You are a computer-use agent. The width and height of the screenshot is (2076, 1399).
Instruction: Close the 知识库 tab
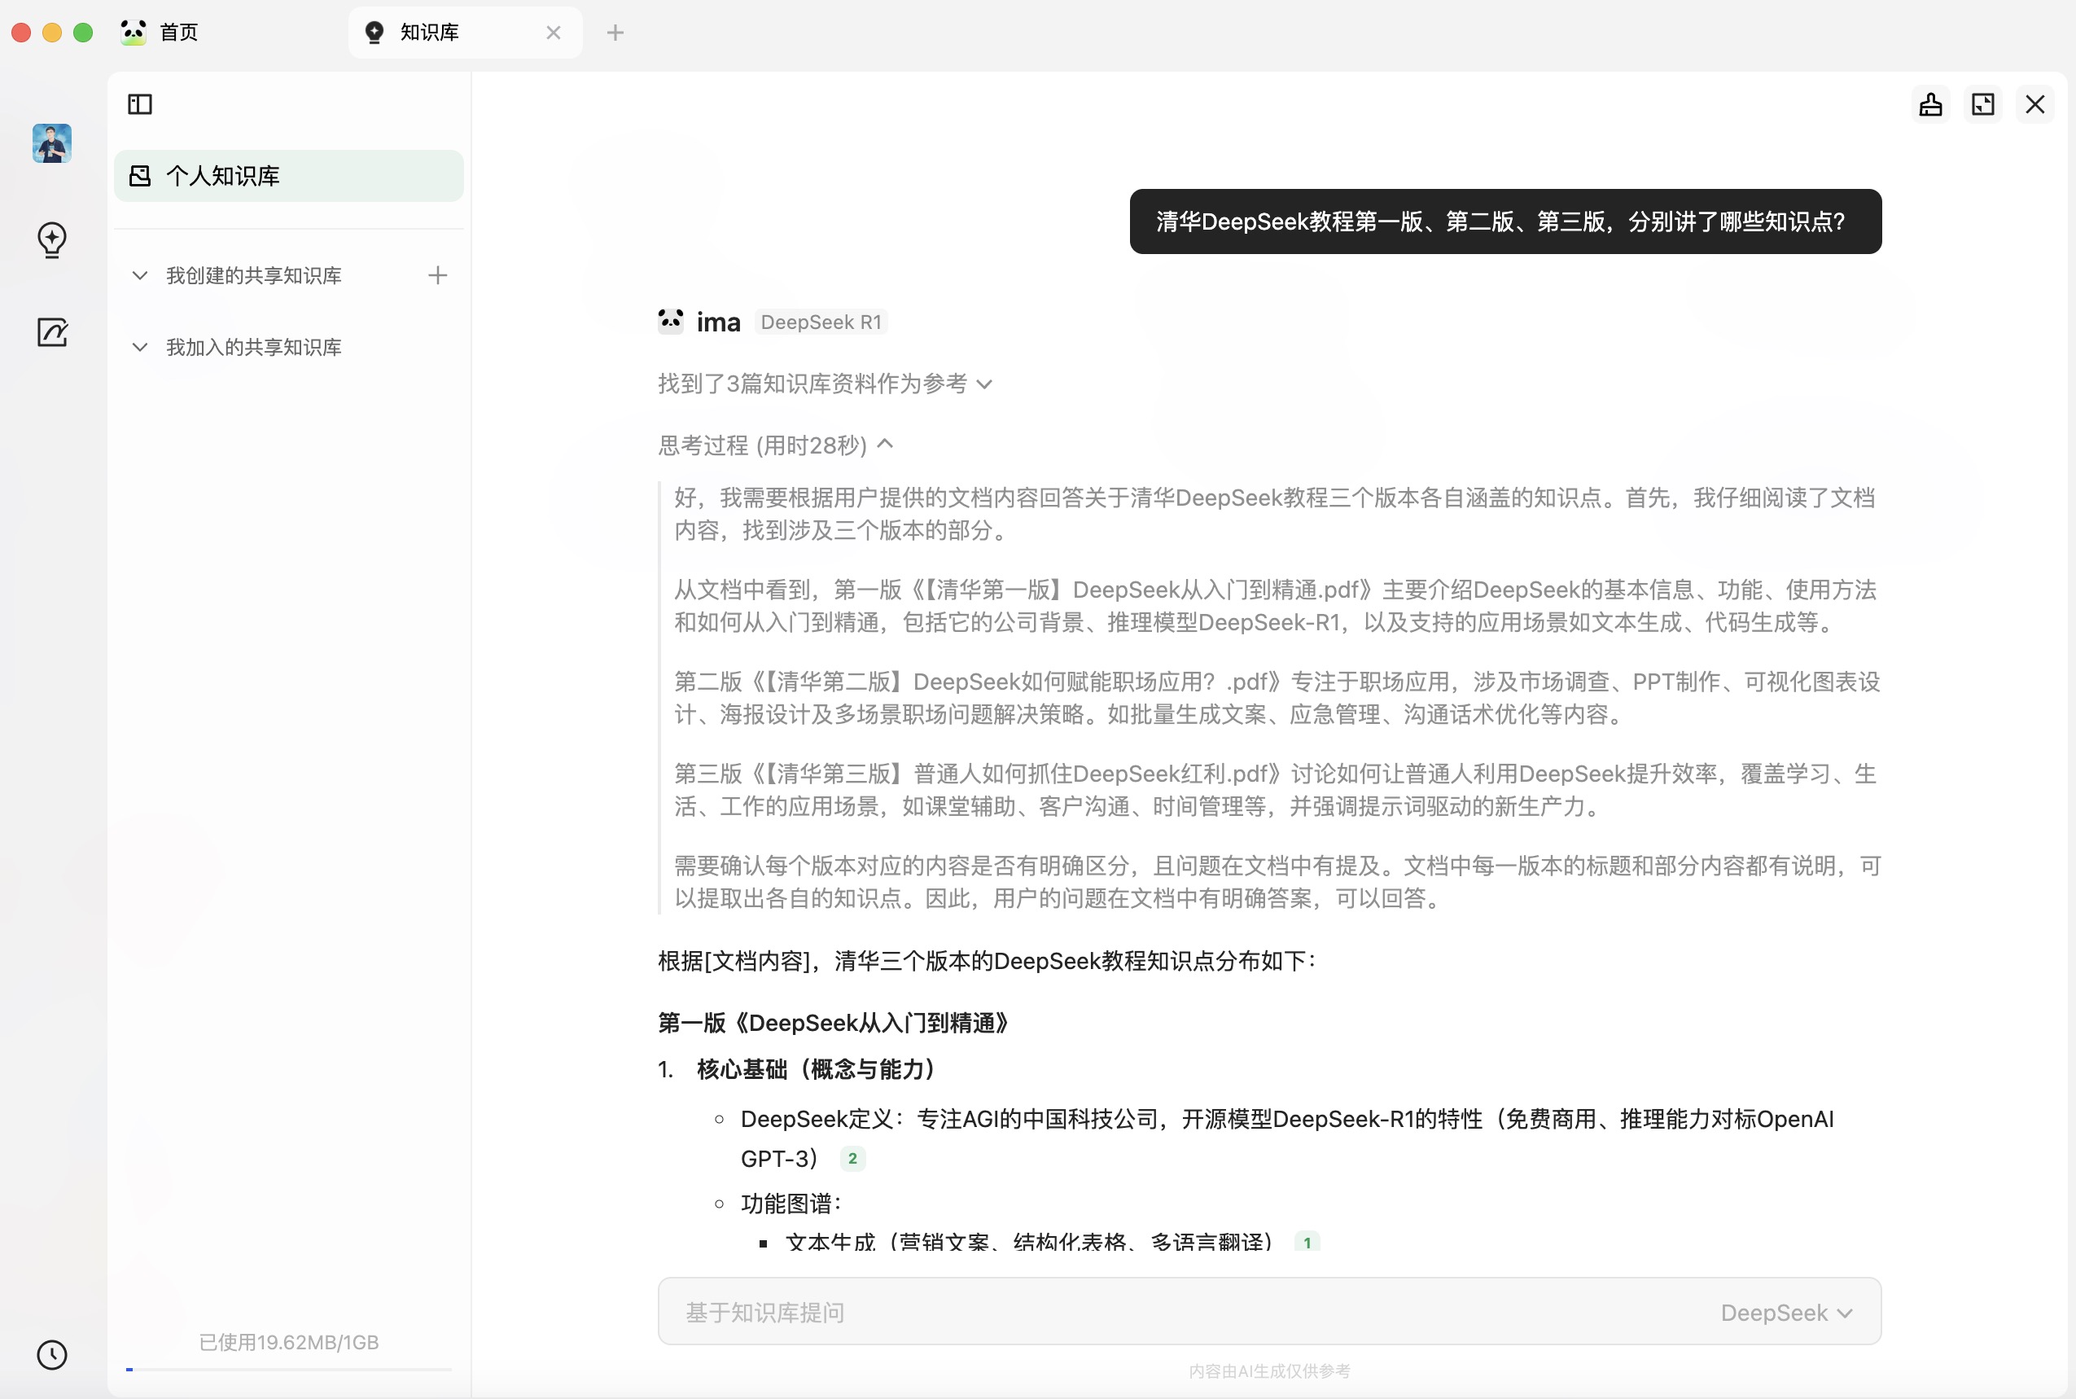553,33
